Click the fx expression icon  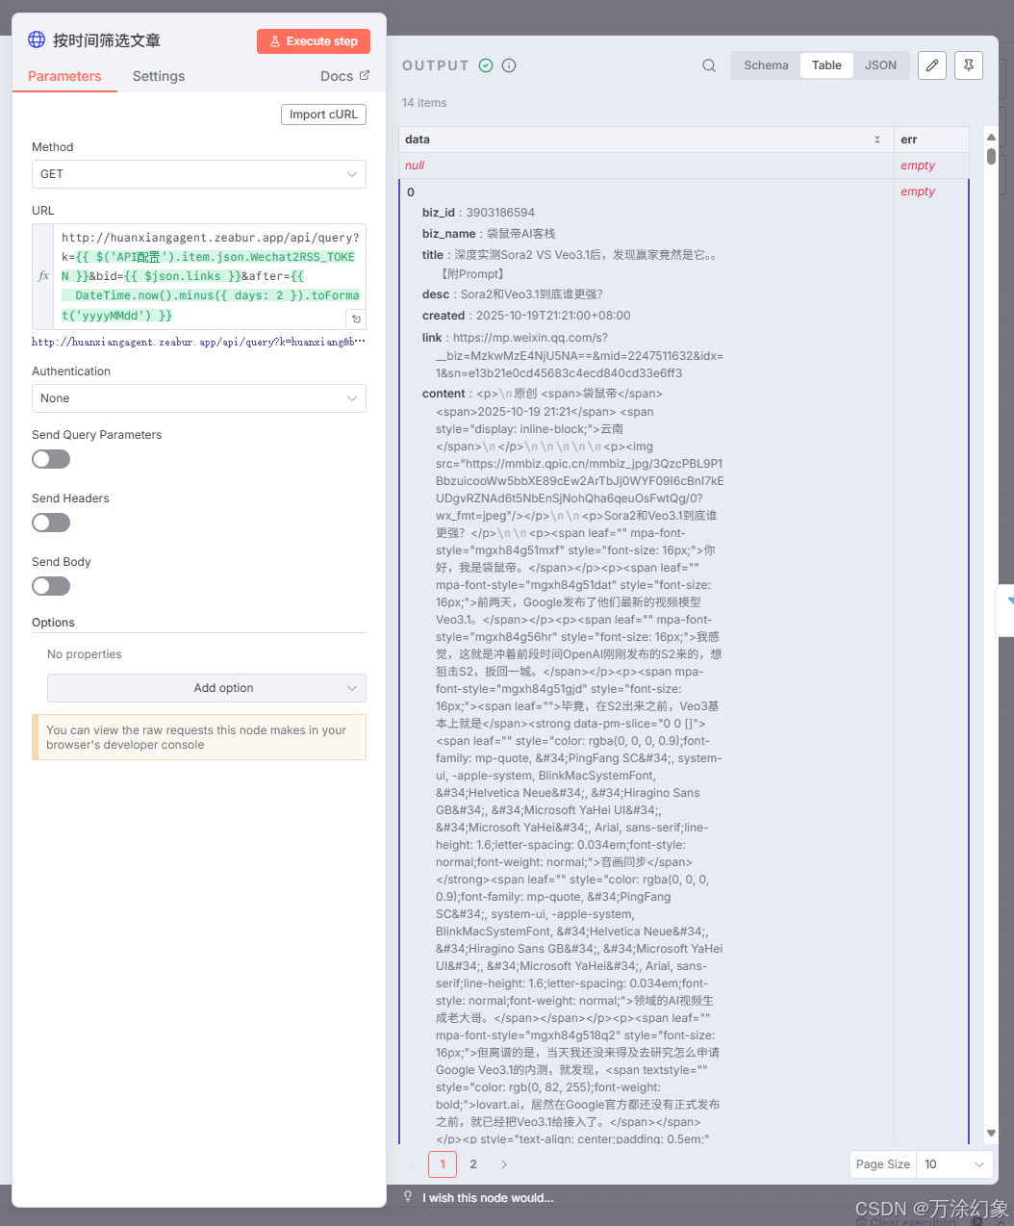pos(43,276)
